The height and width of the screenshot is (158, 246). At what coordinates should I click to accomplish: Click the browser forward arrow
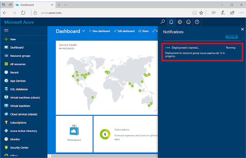(x=14, y=13)
